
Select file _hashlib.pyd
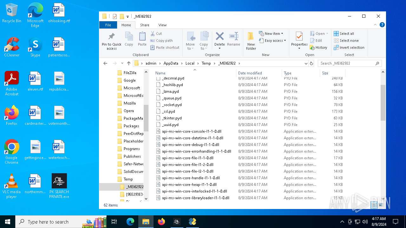pyautogui.click(x=172, y=85)
